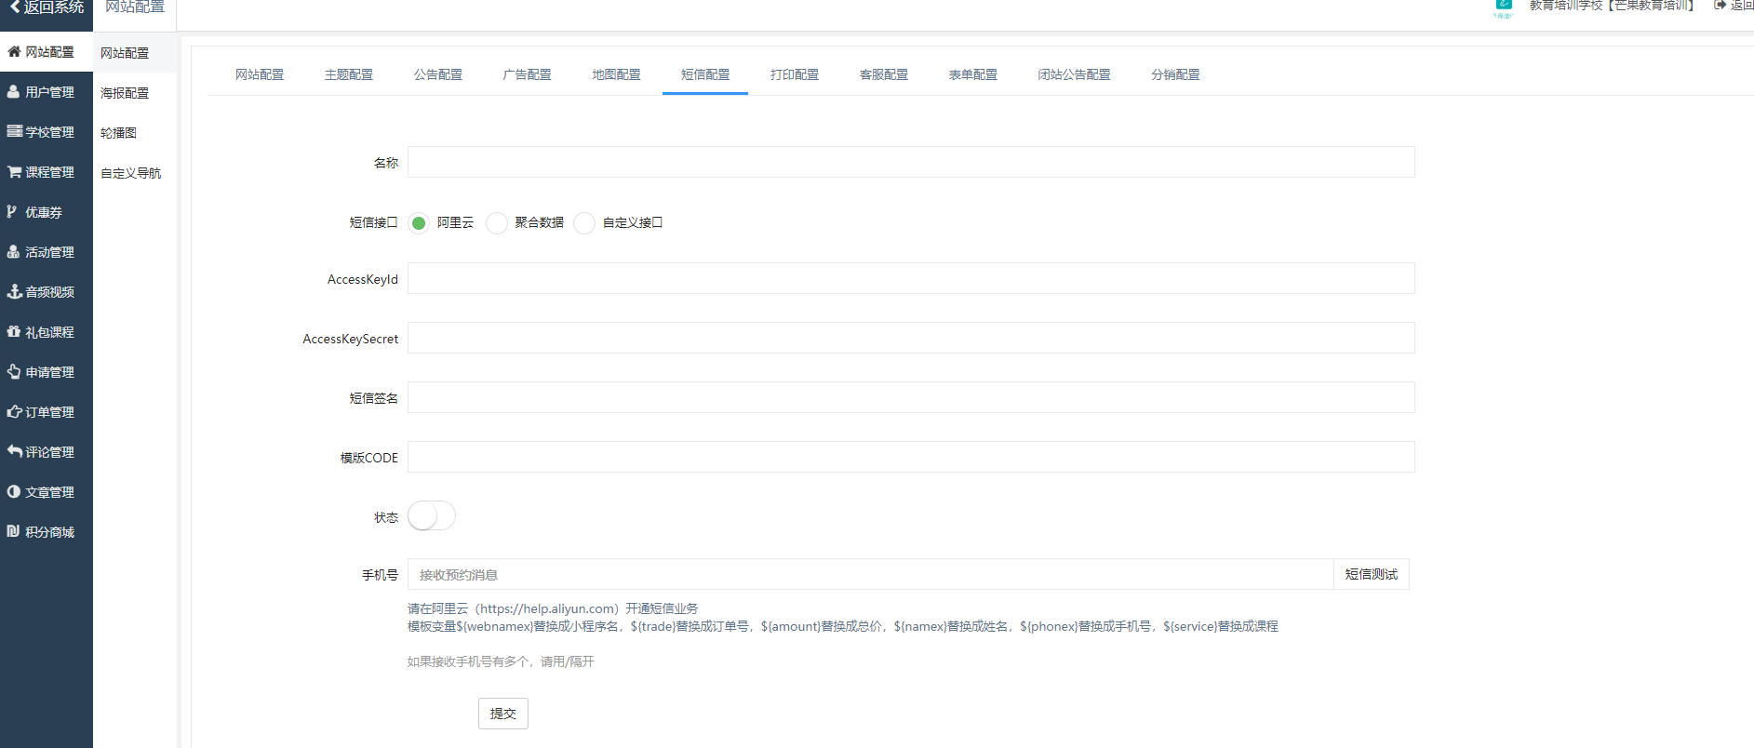Click into the AccessKeySecret input field
This screenshot has width=1754, height=748.
[911, 338]
